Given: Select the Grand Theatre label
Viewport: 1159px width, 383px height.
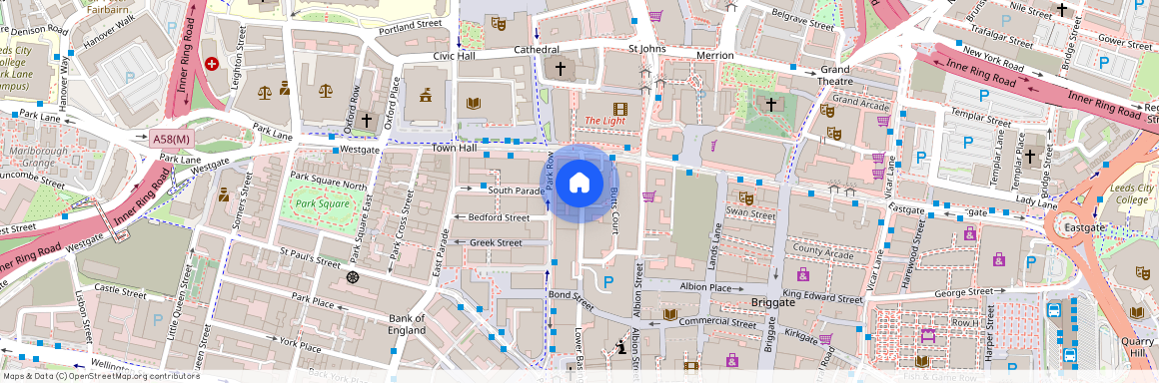Looking at the screenshot, I should click(x=835, y=75).
